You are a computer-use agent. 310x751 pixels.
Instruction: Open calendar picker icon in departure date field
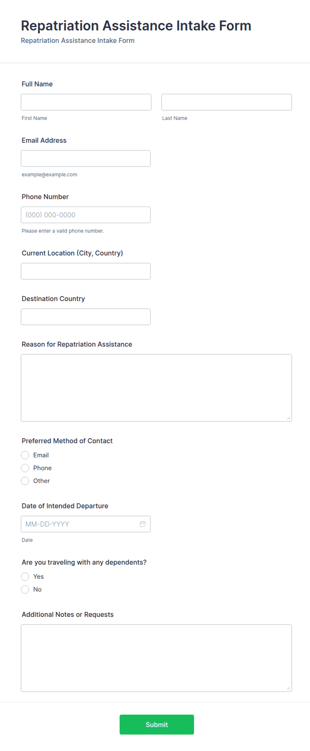click(x=143, y=524)
